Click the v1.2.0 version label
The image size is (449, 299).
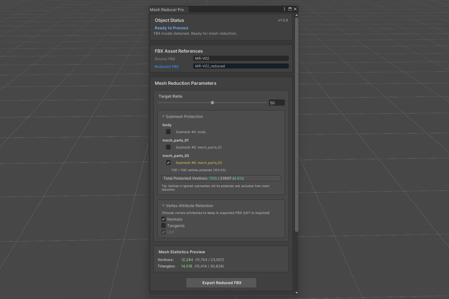pyautogui.click(x=283, y=20)
